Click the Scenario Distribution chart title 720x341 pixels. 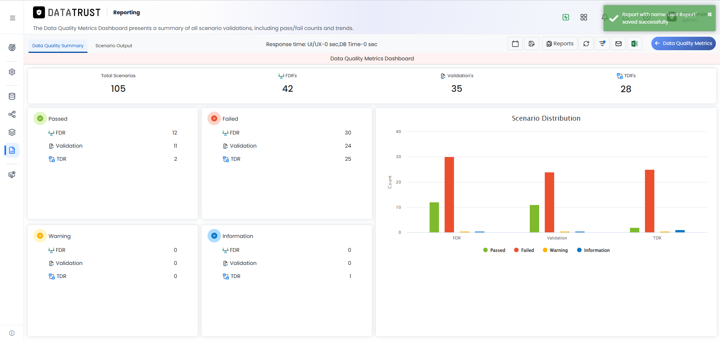click(546, 118)
